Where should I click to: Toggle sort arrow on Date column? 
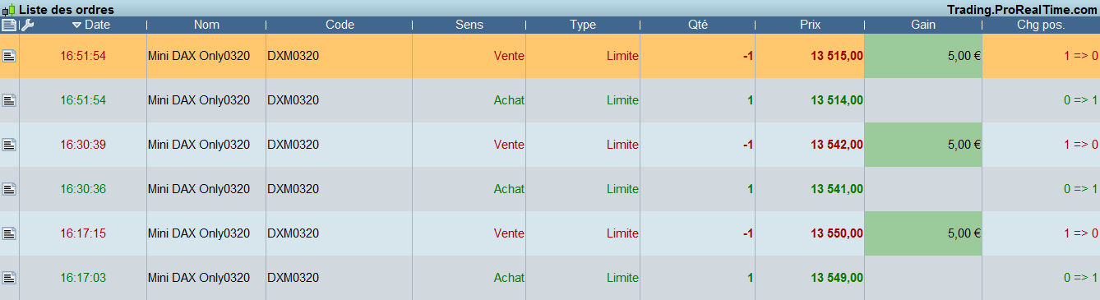pos(76,25)
